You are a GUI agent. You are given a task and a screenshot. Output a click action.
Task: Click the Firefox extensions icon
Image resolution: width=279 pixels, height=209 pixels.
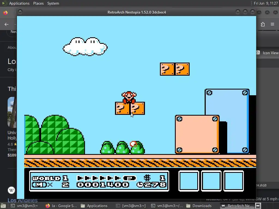tap(263, 24)
